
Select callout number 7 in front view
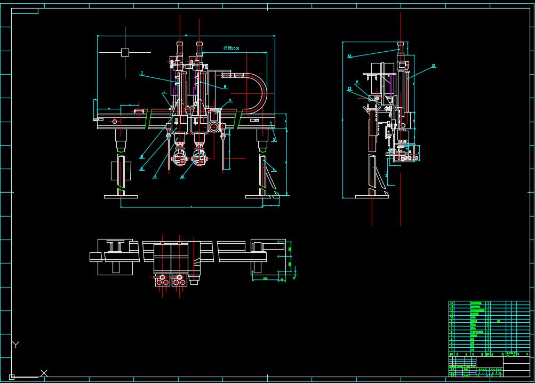142,73
